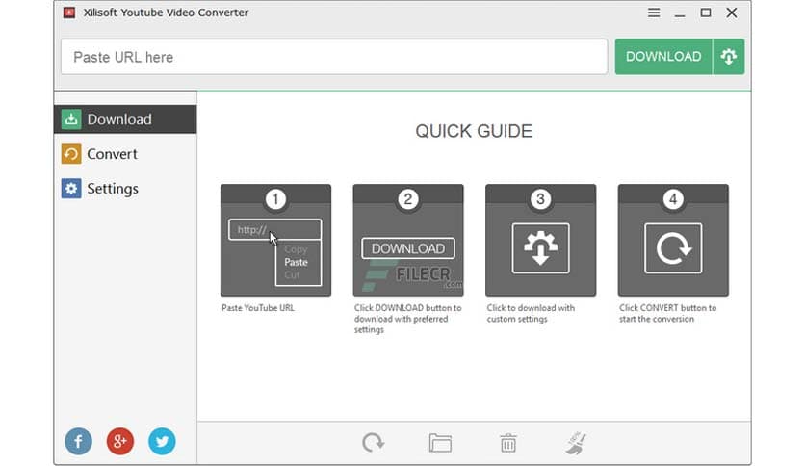Click the QUICK GUIDE heading
805x466 pixels.
474,131
